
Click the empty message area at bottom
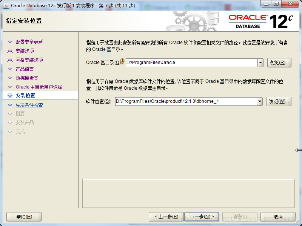point(188,193)
